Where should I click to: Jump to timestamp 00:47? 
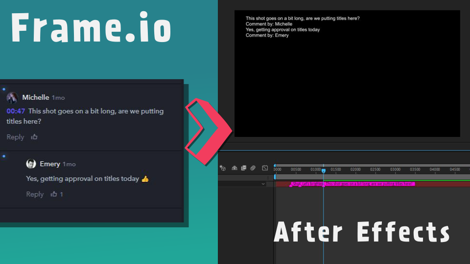16,111
